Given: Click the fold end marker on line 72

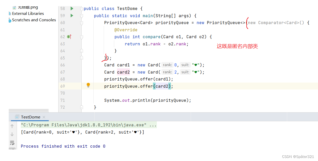Looking at the screenshot, I should coord(81,107).
